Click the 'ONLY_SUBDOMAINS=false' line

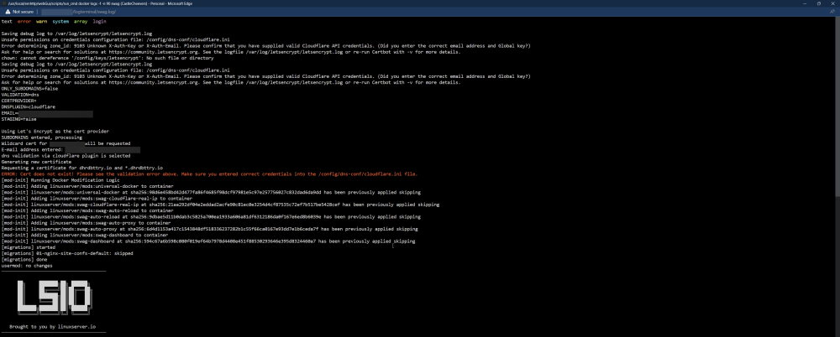pos(29,88)
